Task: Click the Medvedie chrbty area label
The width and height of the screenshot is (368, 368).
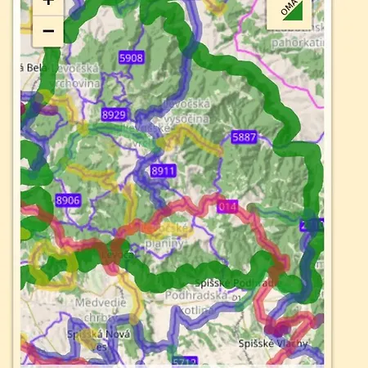Action: [101, 310]
